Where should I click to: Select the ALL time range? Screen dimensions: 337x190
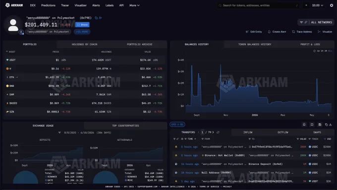click(330, 51)
